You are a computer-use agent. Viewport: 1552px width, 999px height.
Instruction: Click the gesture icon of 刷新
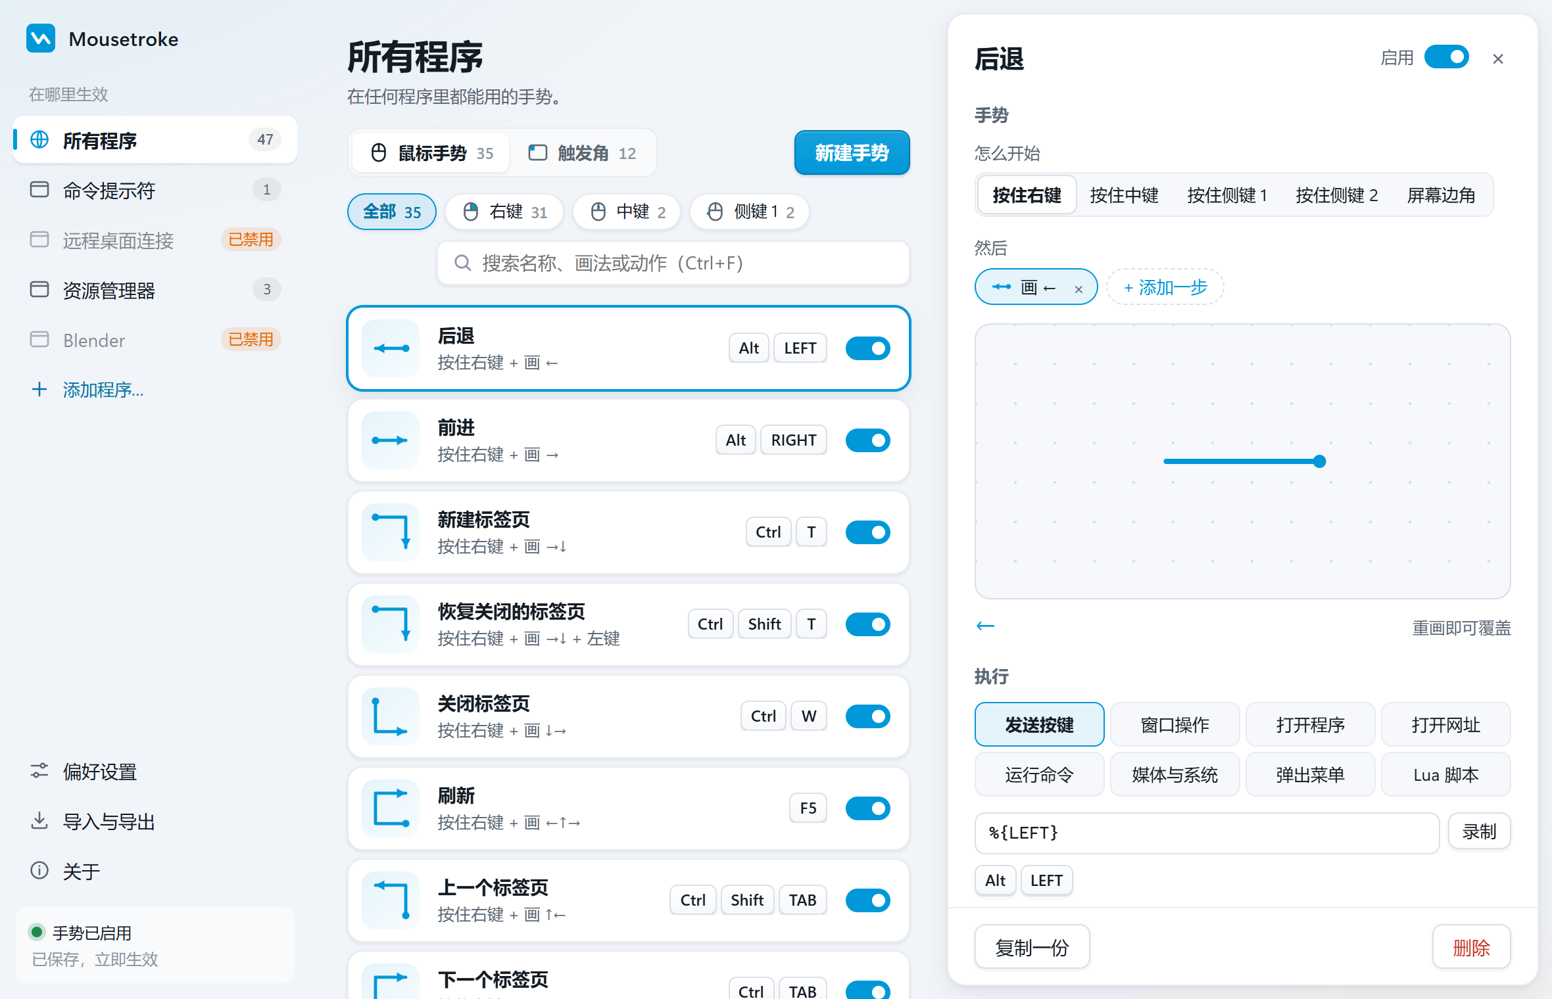[x=391, y=808]
